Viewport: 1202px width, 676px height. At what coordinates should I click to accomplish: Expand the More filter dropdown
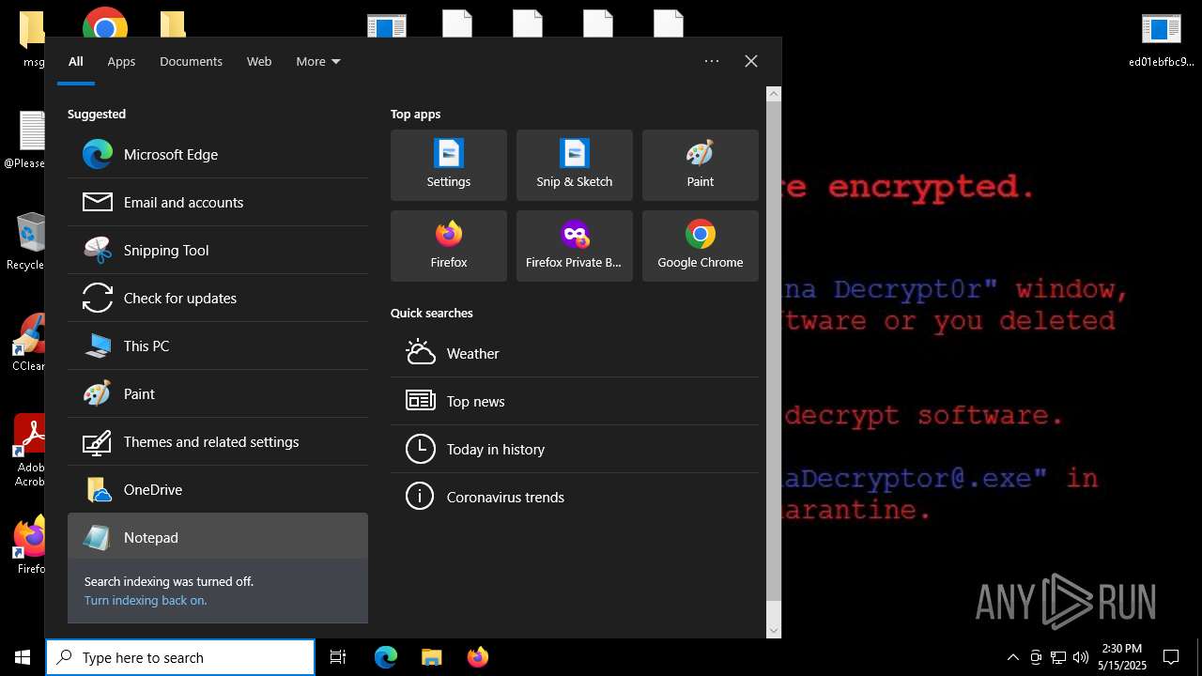click(318, 62)
